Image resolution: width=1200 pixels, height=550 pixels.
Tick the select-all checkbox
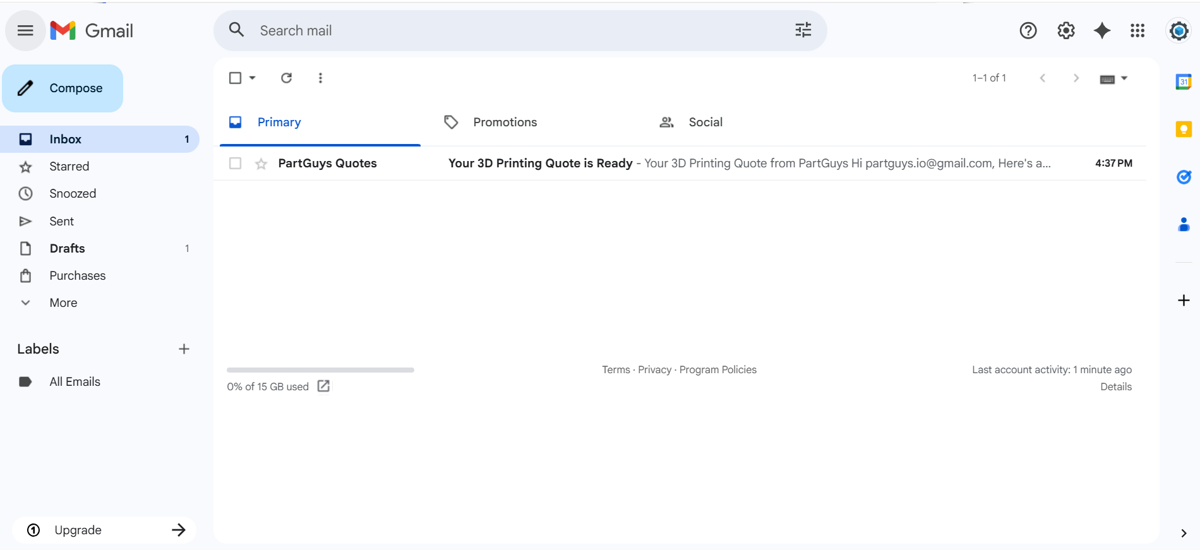coord(235,78)
